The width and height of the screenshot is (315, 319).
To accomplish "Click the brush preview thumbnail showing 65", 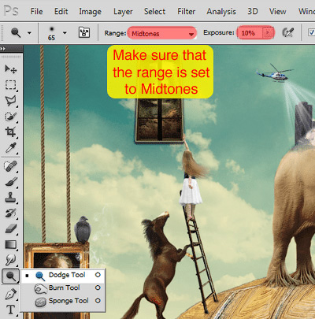I will tap(51, 33).
